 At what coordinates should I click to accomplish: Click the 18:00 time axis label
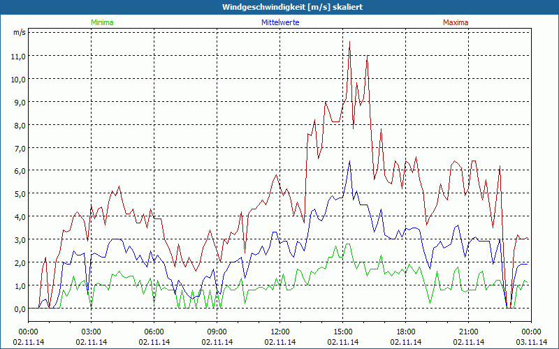(405, 332)
